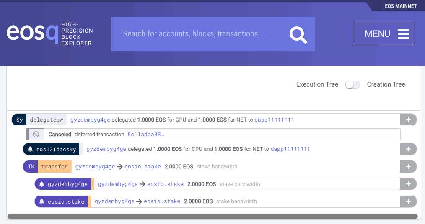Screen dimensions: 425x224
Task: Open the hamburger menu icon
Action: 403,34
